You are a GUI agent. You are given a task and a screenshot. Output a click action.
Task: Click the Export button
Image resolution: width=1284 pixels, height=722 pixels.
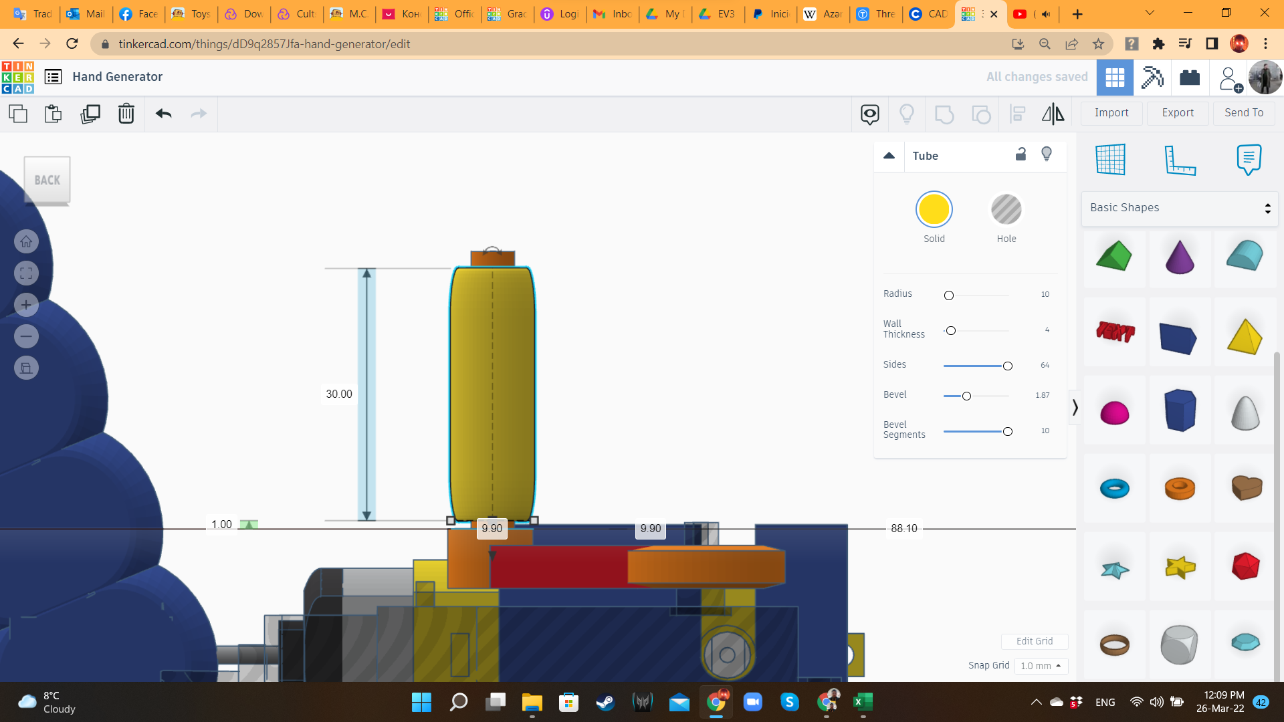pyautogui.click(x=1178, y=113)
